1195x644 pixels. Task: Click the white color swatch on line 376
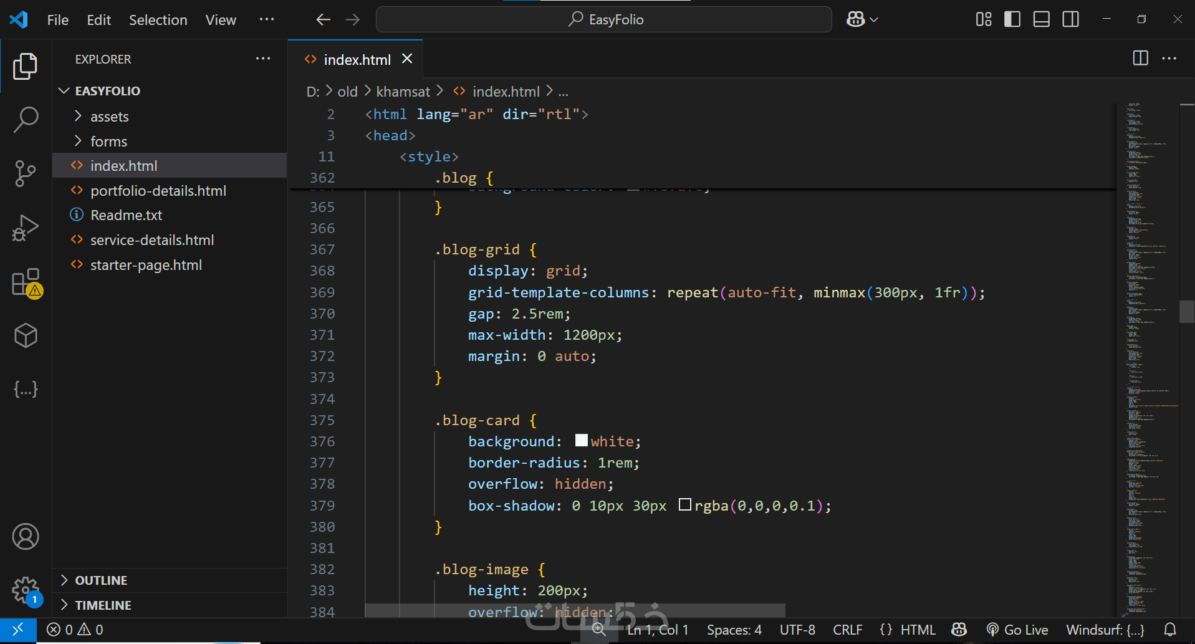pyautogui.click(x=581, y=441)
